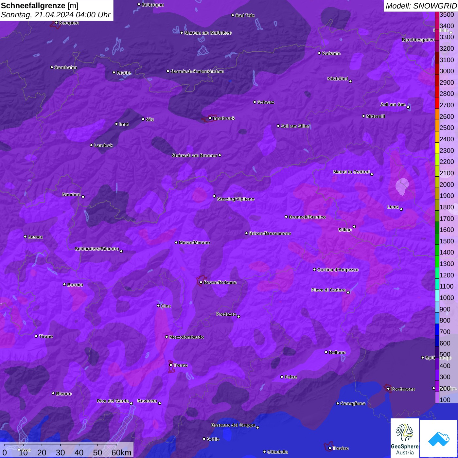Click the 'Imst' label
The image size is (458, 458).
124,124
